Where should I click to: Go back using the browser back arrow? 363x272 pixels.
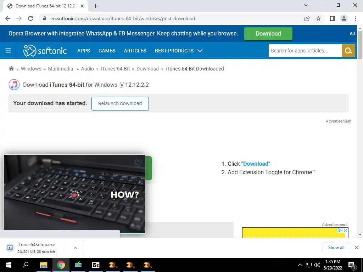coord(8,18)
